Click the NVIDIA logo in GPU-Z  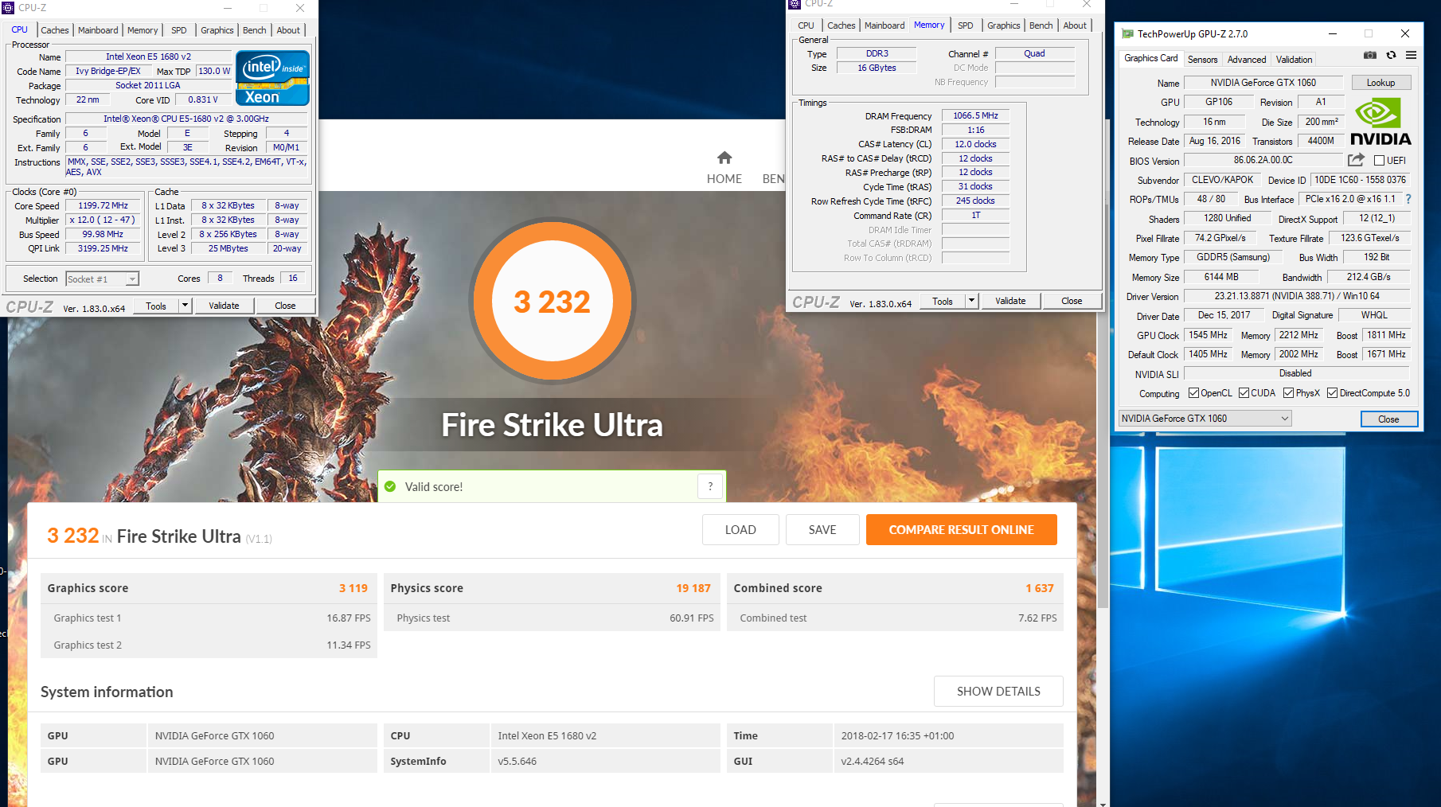1380,122
